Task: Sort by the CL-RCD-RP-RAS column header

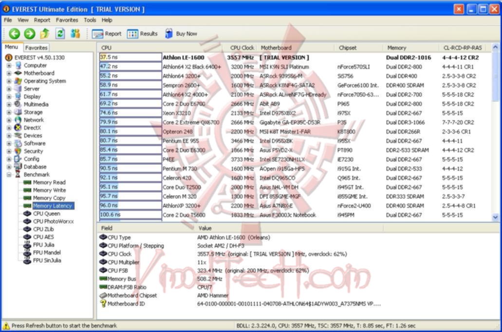Action: pyautogui.click(x=462, y=48)
